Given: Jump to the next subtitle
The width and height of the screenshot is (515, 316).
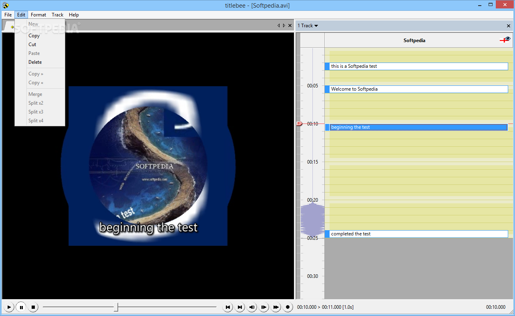Looking at the screenshot, I should [240, 307].
